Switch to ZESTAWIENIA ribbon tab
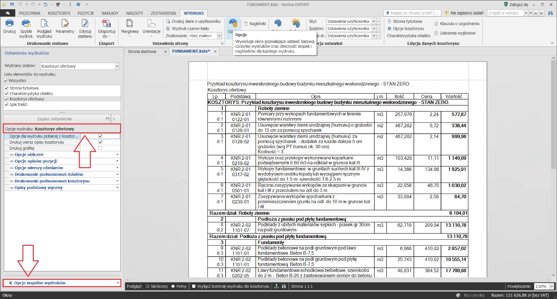This screenshot has height=299, width=557. click(163, 13)
